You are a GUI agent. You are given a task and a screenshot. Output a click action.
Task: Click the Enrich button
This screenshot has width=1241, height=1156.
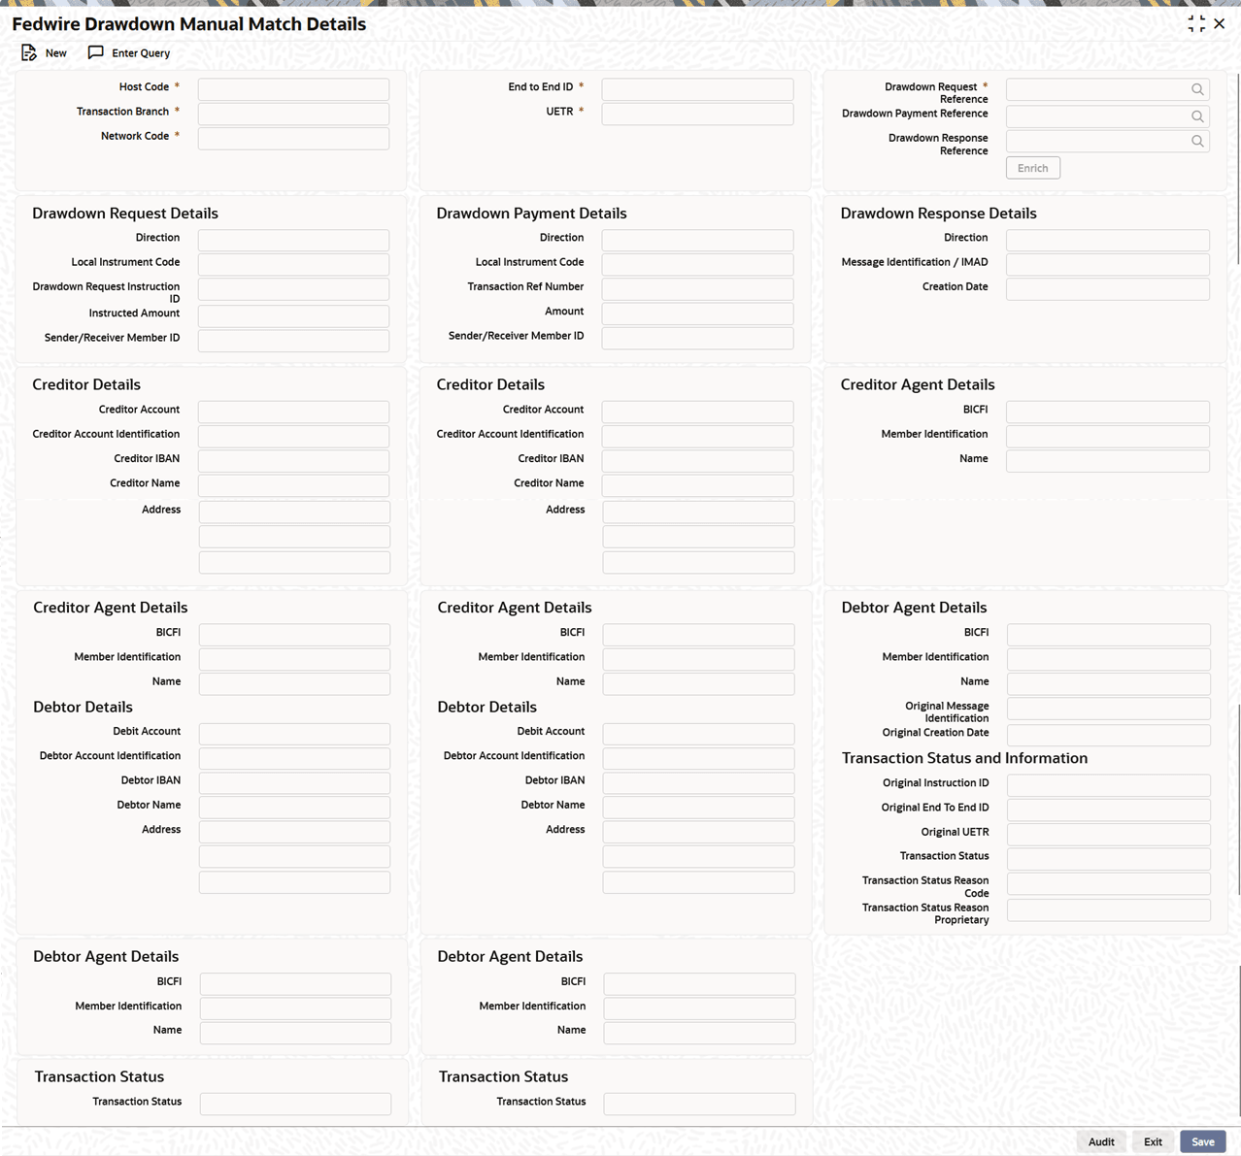(1032, 168)
